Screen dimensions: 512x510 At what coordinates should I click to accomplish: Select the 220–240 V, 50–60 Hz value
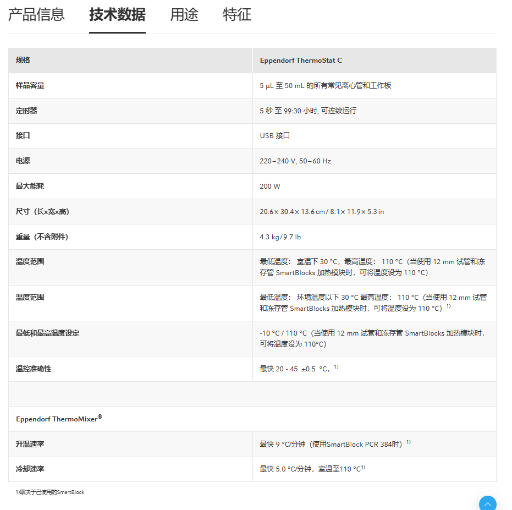(x=295, y=161)
